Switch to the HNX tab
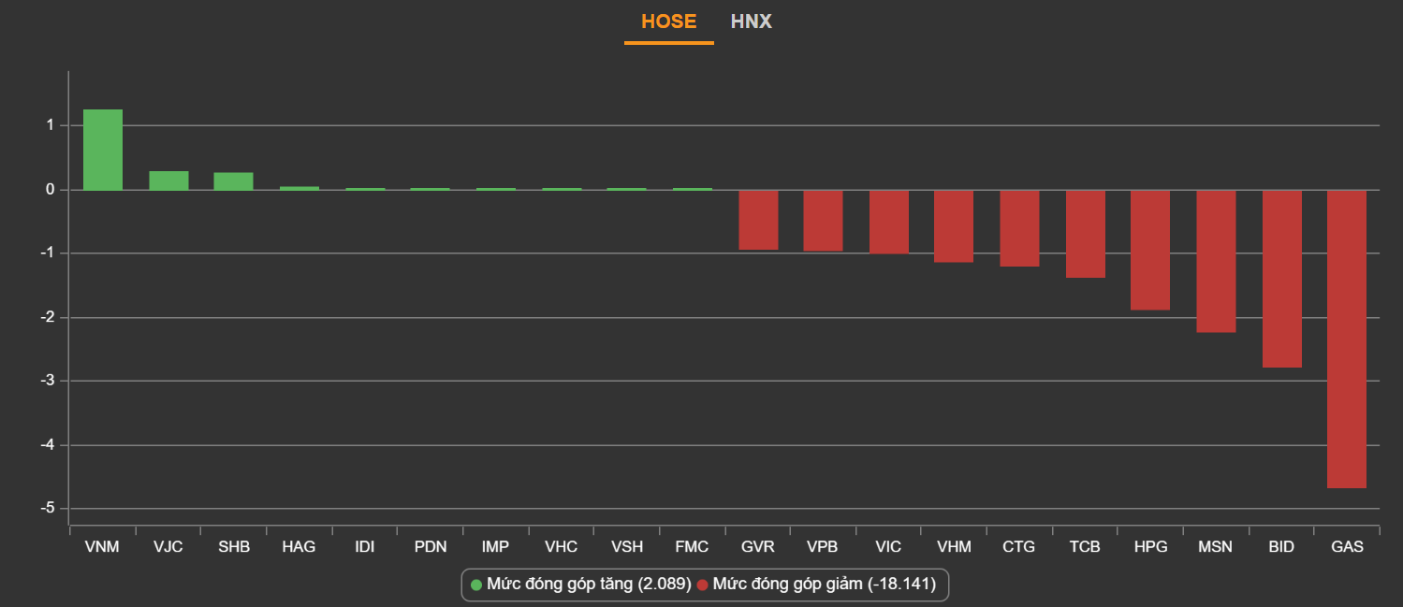Viewport: 1403px width, 607px height. point(751,22)
